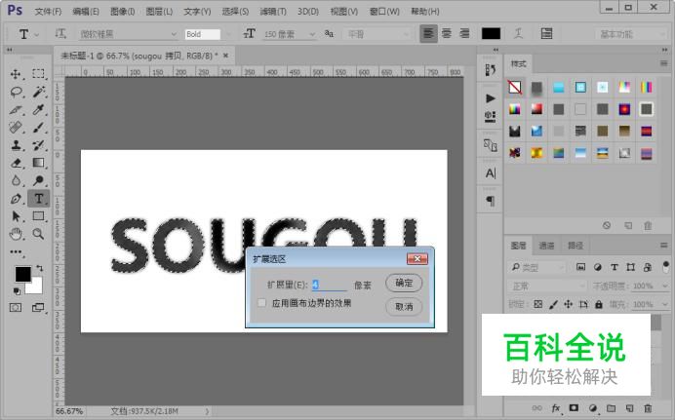The image size is (675, 420).
Task: Select the Zoom tool
Action: 38,234
